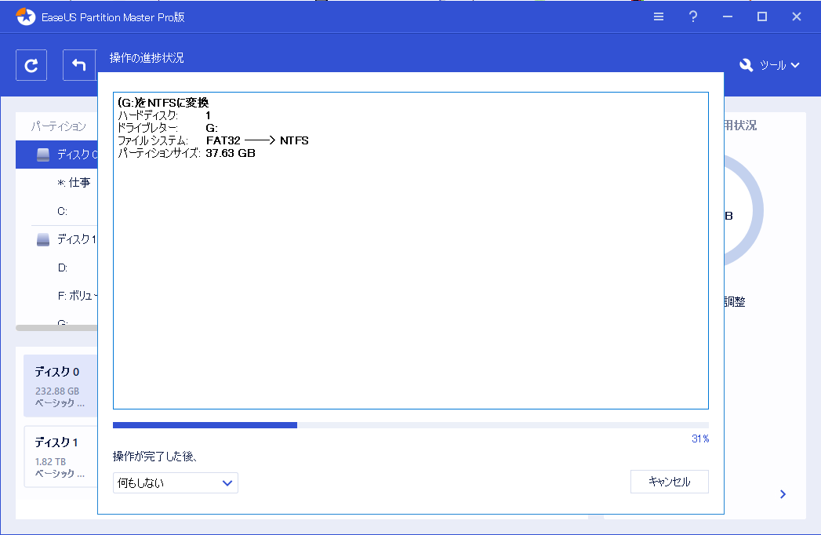Open the help icon in the title bar
Image resolution: width=821 pixels, height=535 pixels.
pos(692,16)
